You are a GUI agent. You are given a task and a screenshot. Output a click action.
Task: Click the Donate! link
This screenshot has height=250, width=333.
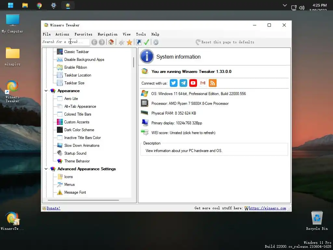tap(54, 208)
